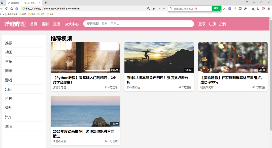Click the colorful profile avatar icon

[263, 8]
